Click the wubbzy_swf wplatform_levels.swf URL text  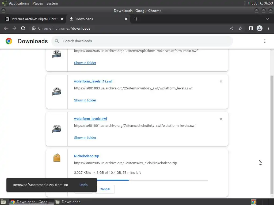tap(133, 88)
